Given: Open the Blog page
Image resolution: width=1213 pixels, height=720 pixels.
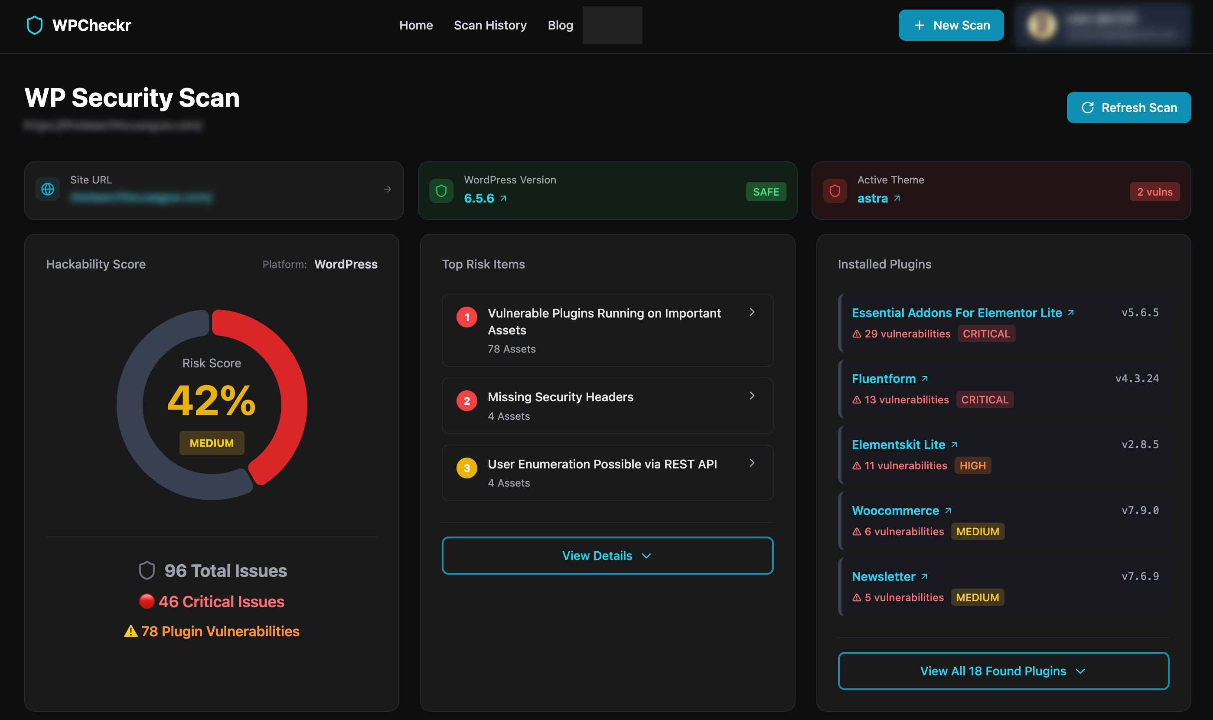Looking at the screenshot, I should tap(560, 25).
